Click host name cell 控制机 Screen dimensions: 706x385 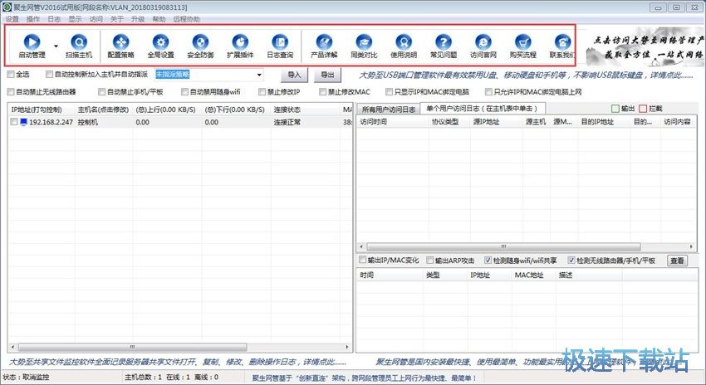88,122
